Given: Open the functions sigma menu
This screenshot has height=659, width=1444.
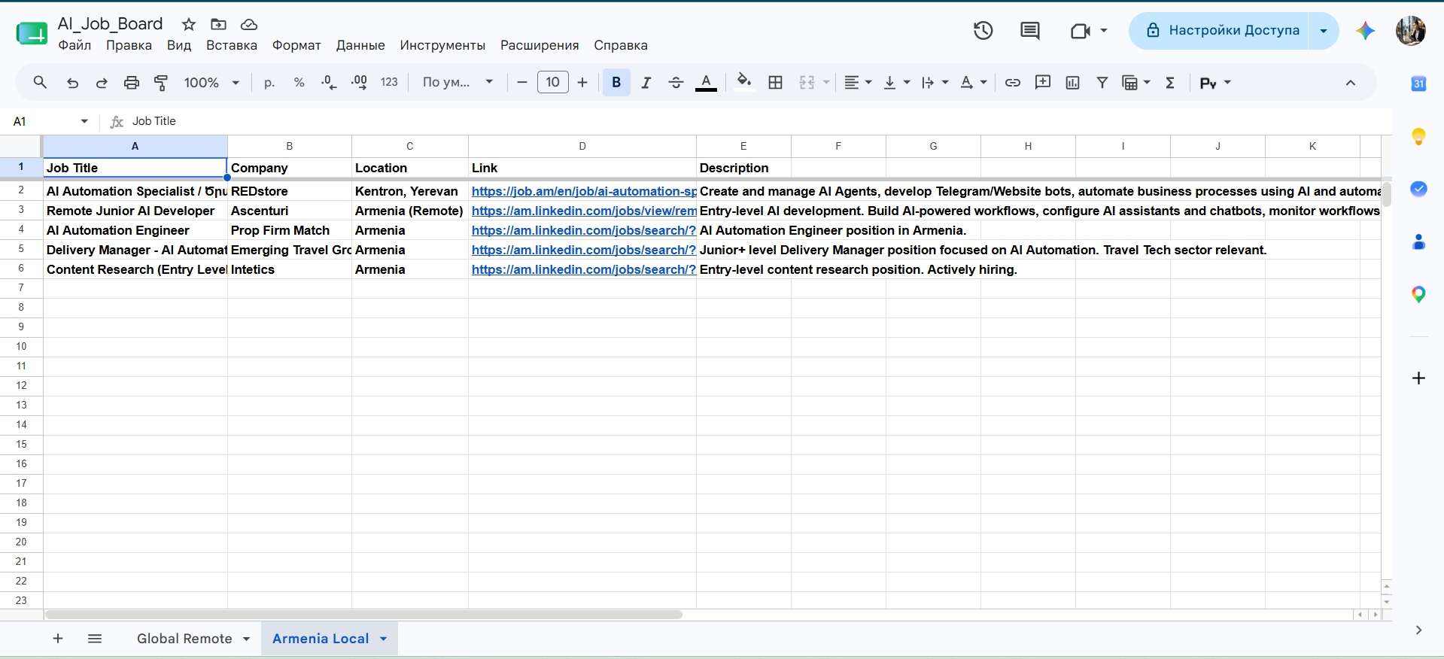Looking at the screenshot, I should click(1170, 83).
